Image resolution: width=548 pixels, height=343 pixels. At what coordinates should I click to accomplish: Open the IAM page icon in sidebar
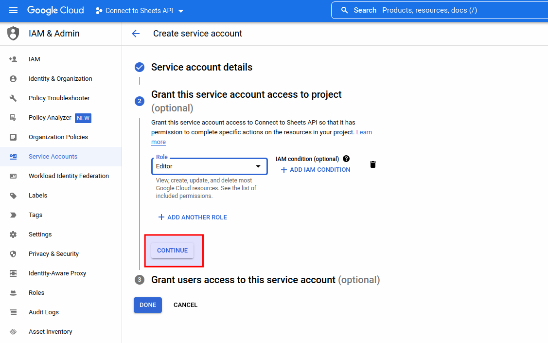(x=13, y=59)
